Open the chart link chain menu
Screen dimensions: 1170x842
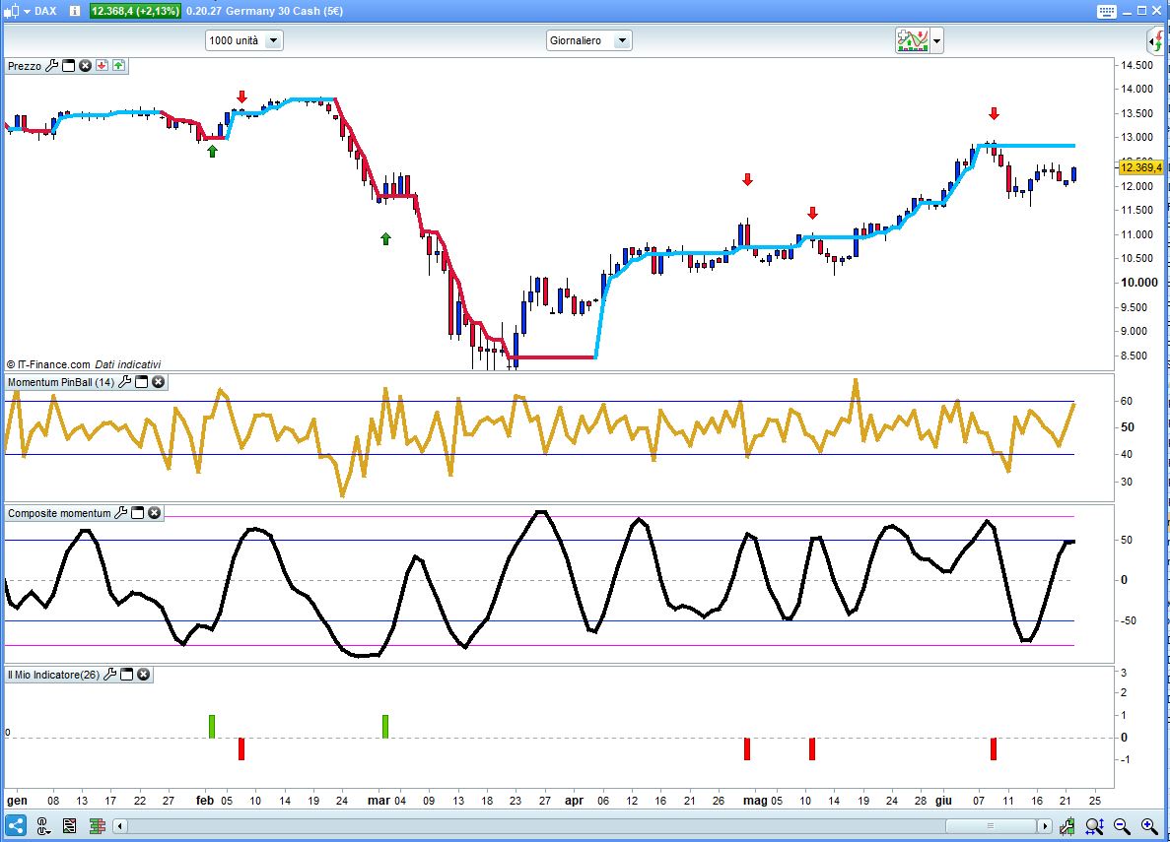[x=42, y=825]
